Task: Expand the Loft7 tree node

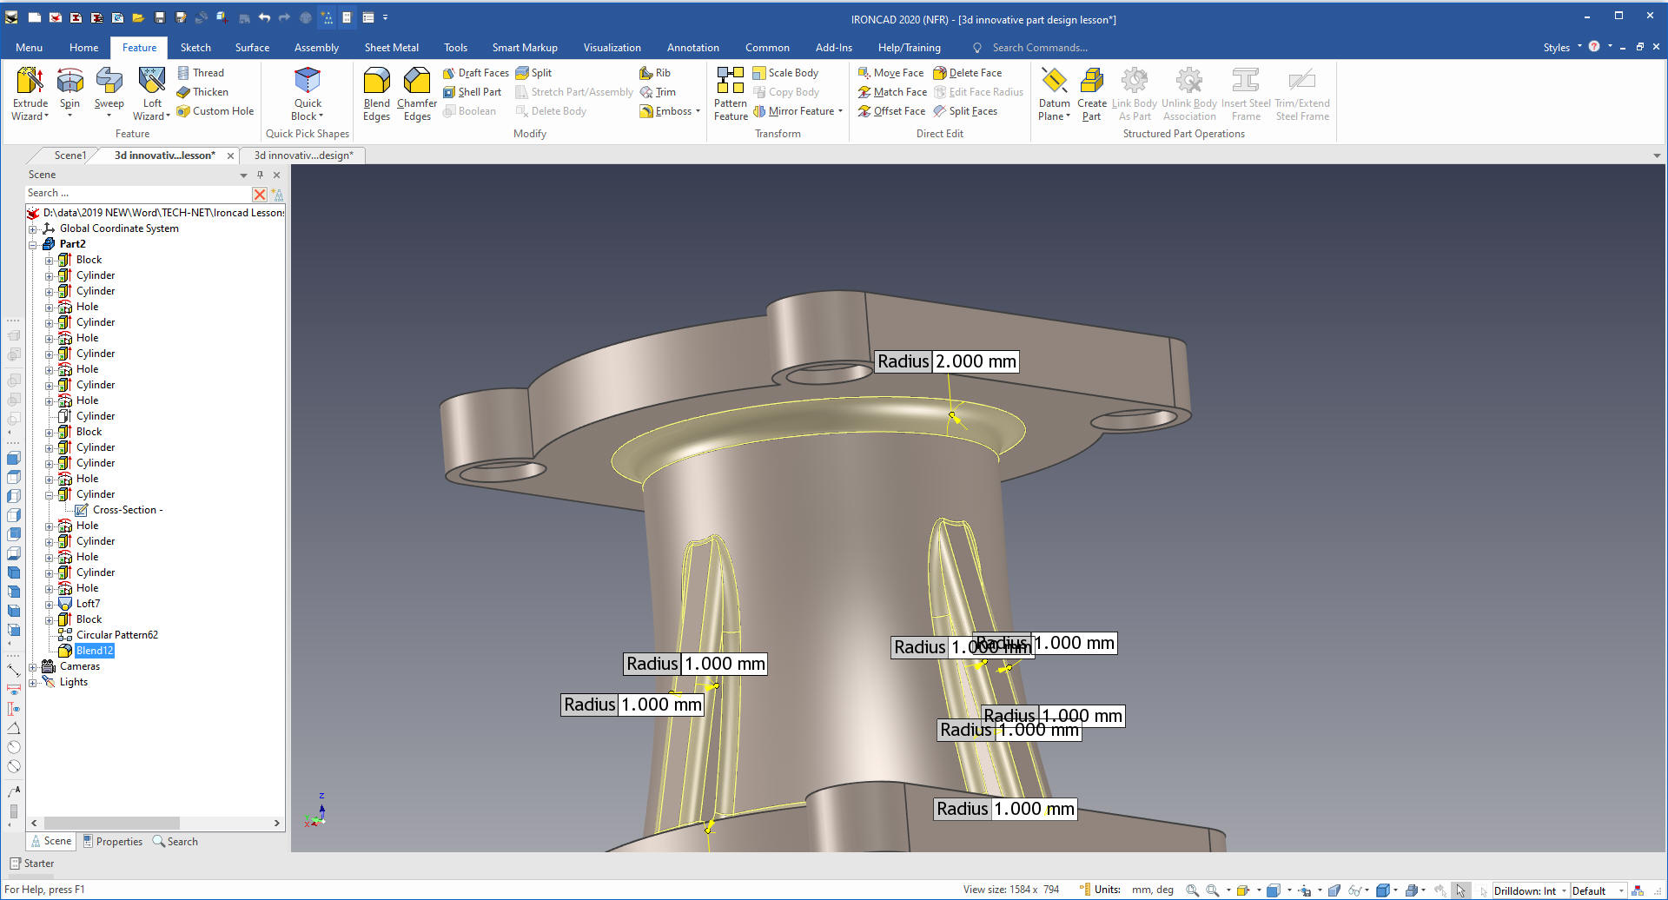Action: pos(50,604)
